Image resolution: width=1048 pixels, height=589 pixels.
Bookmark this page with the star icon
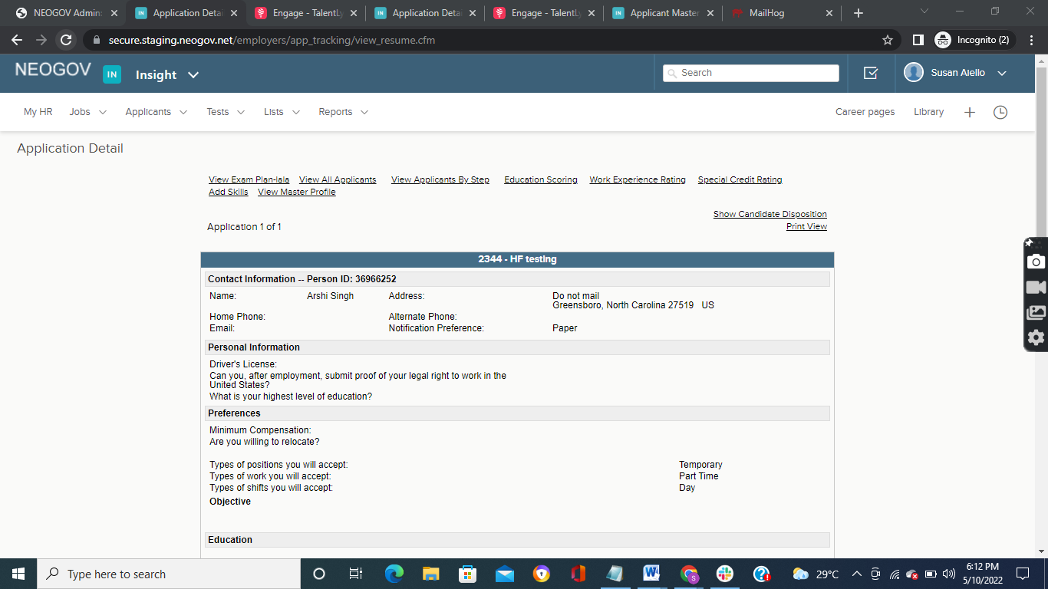[x=888, y=40]
